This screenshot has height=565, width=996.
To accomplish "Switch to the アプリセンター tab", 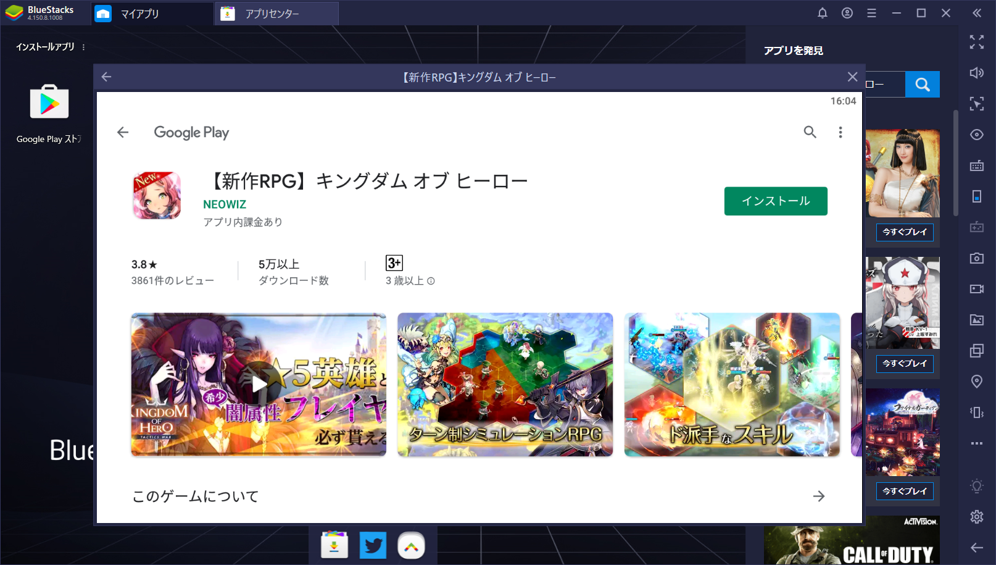I will tap(276, 14).
